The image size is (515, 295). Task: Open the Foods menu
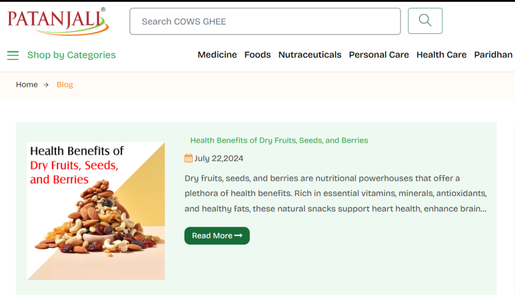[257, 55]
